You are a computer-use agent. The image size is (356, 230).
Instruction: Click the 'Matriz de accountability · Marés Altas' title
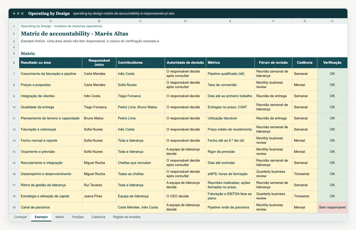[x=75, y=34]
